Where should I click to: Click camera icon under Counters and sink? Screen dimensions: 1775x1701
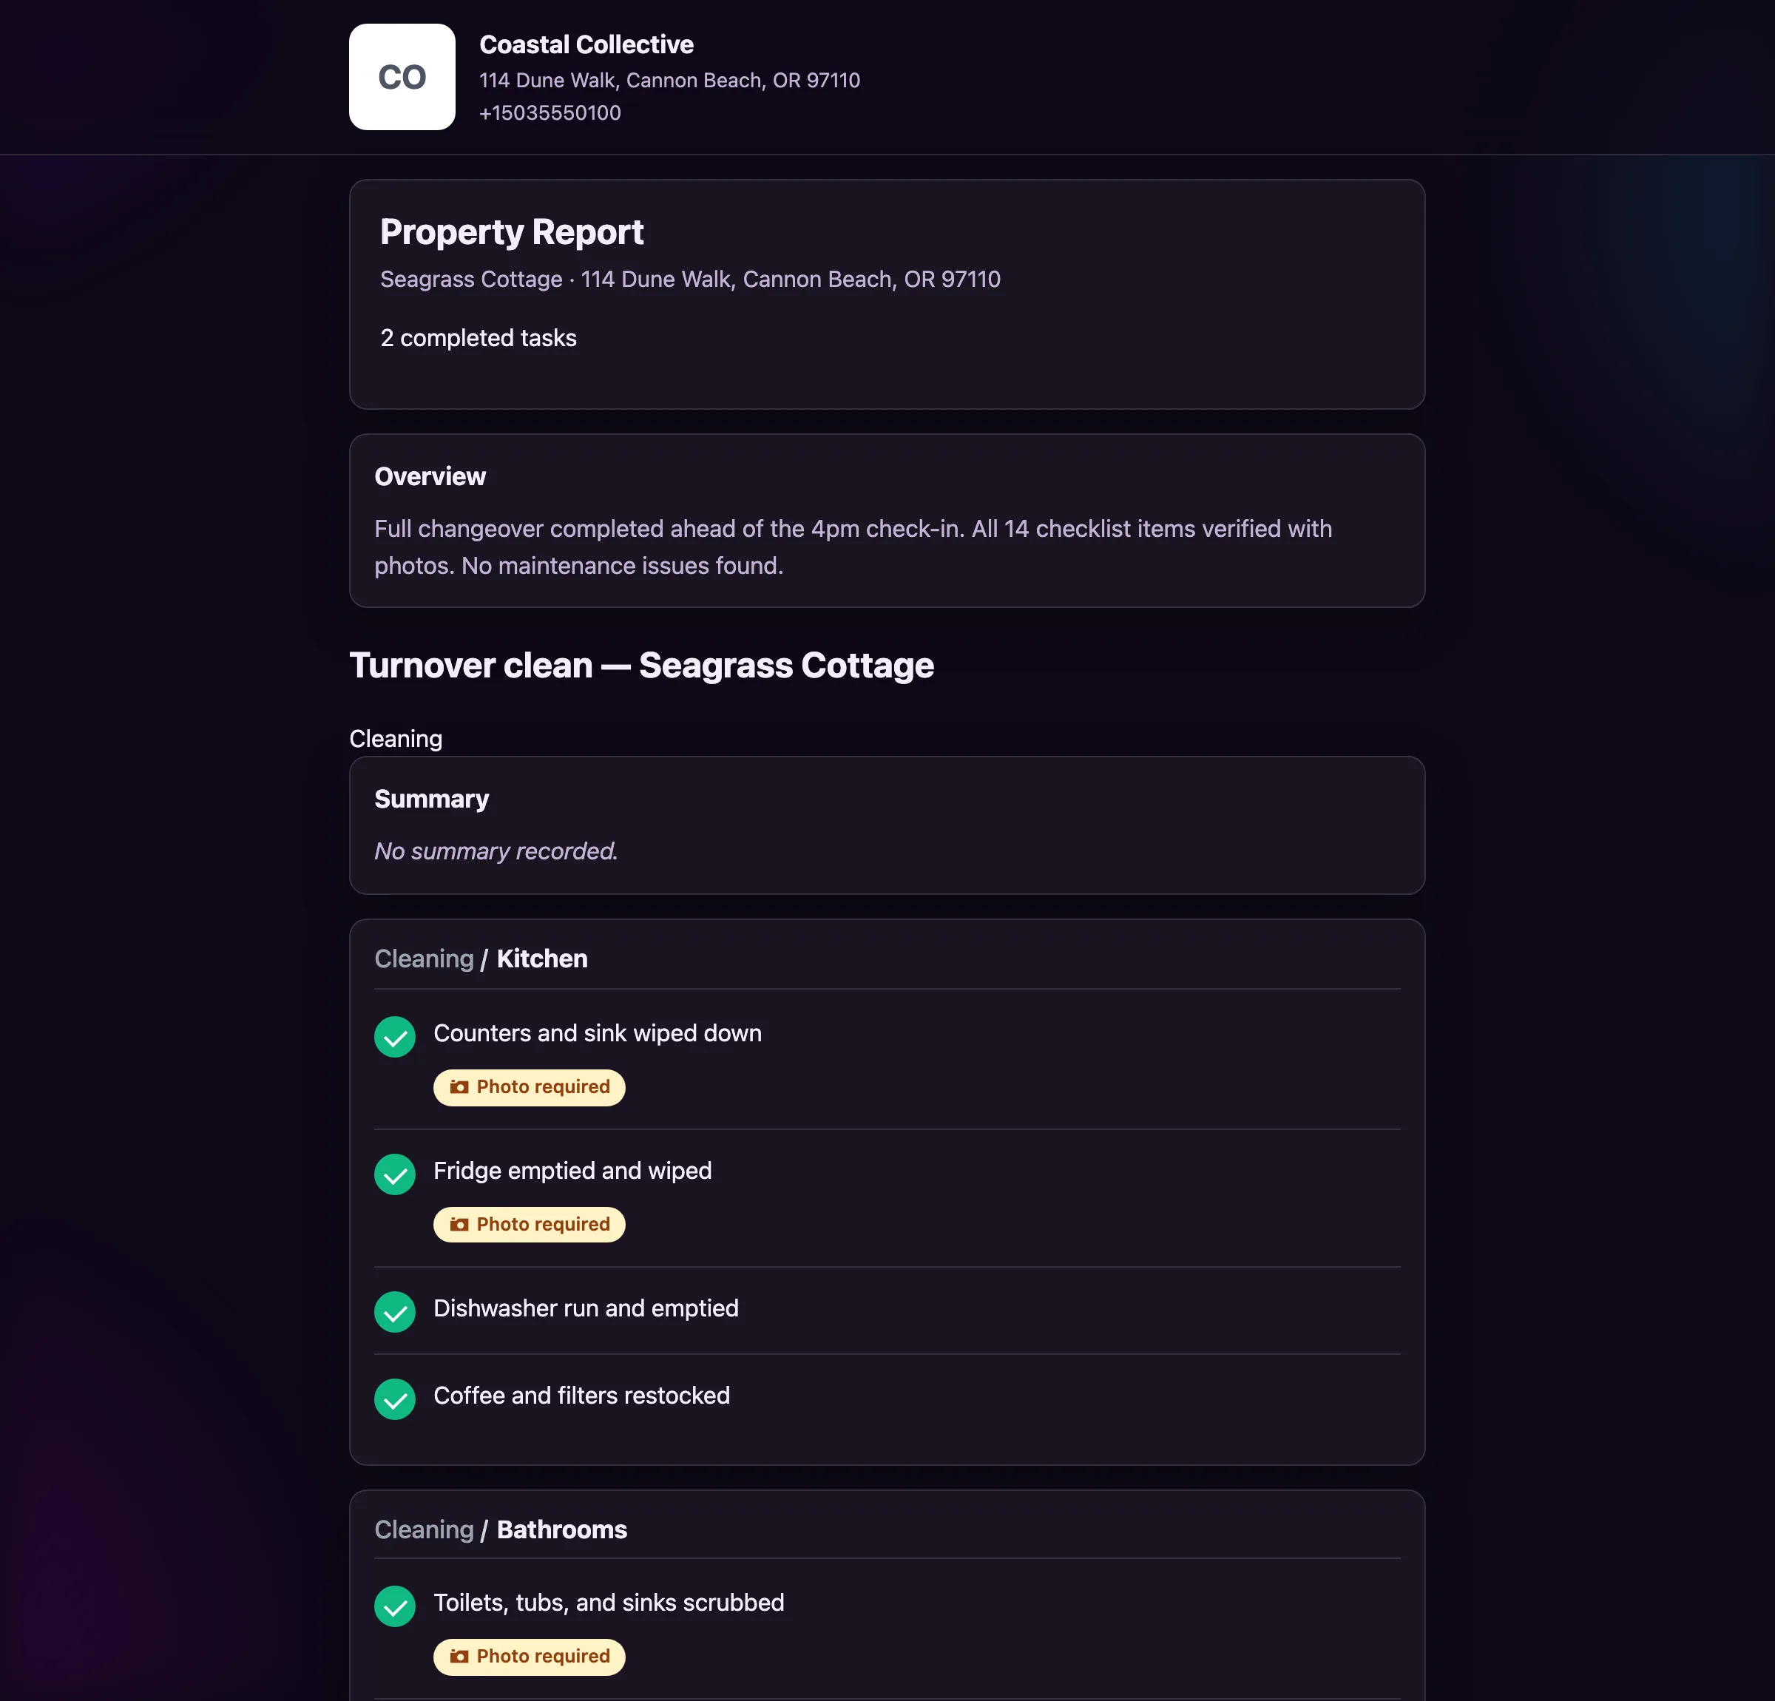(460, 1087)
